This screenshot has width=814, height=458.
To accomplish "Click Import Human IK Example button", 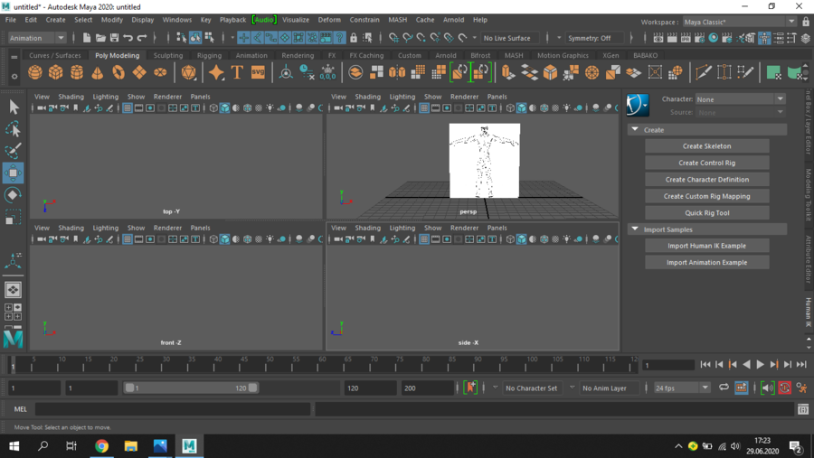I will (706, 246).
